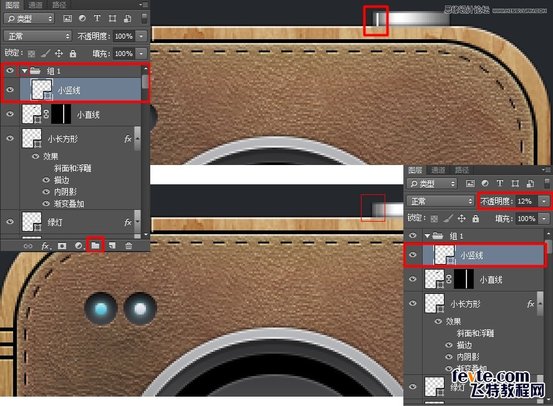Viewport: 553px width, 406px height.
Task: Lock position move icon in upper-left panel
Action: (x=59, y=54)
